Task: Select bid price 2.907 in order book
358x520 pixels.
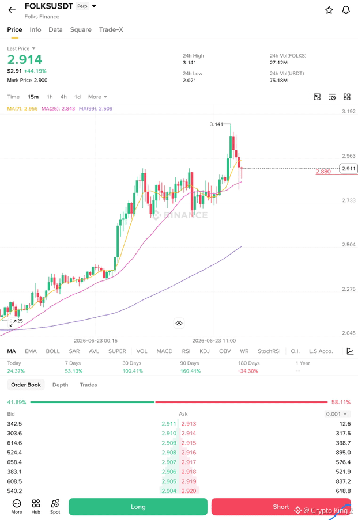Action: [x=169, y=462]
